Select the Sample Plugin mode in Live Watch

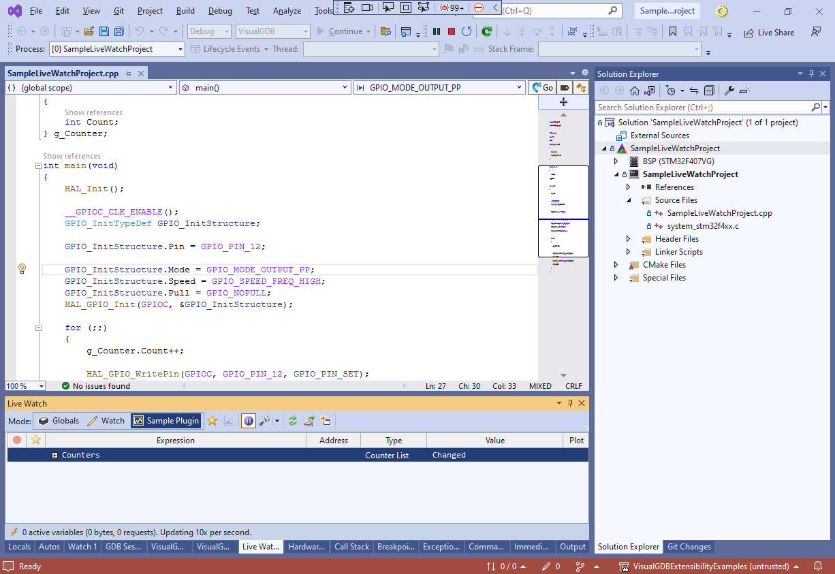[x=166, y=421]
